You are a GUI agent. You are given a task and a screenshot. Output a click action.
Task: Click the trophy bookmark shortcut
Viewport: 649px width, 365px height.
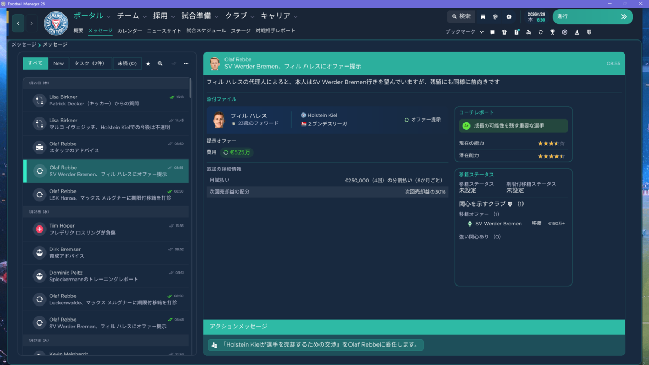552,32
